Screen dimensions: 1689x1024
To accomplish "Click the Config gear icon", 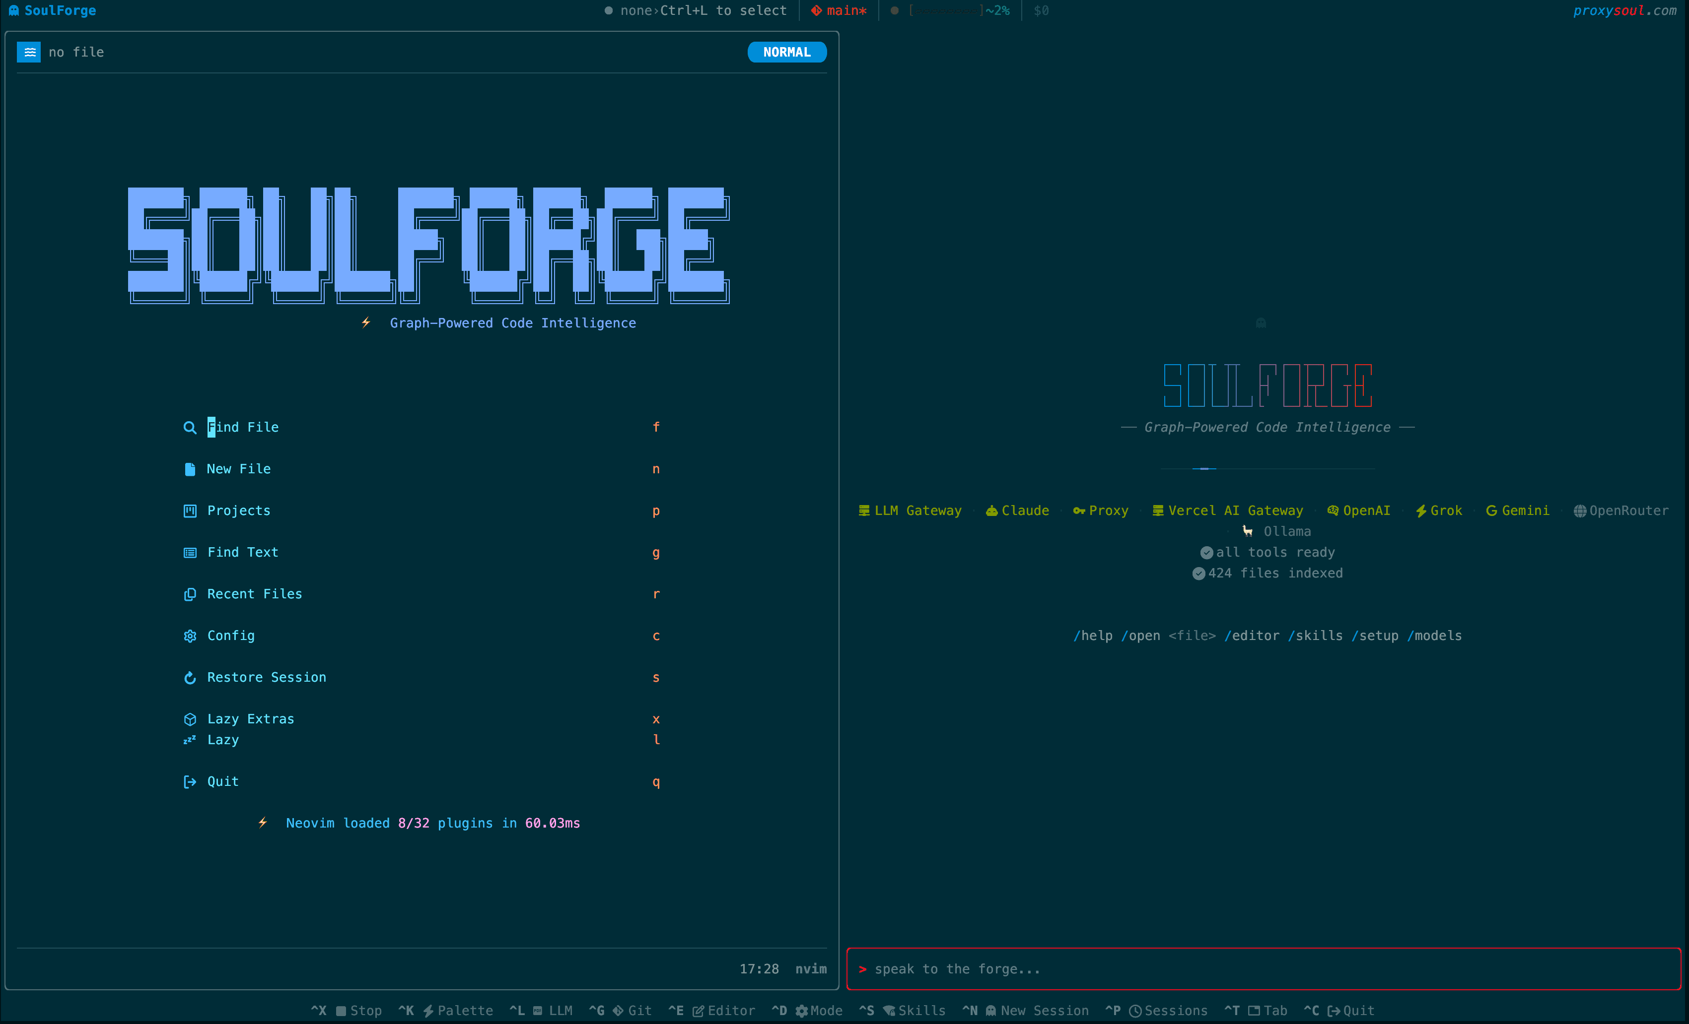I will [x=190, y=637].
